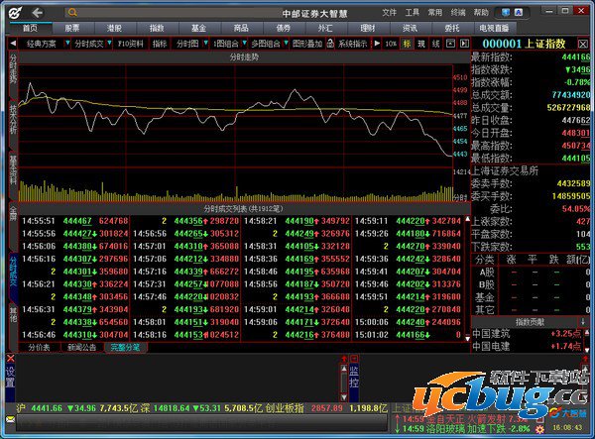Expand the 1图组合 dropdown arrow
595x439 pixels.
(244, 44)
